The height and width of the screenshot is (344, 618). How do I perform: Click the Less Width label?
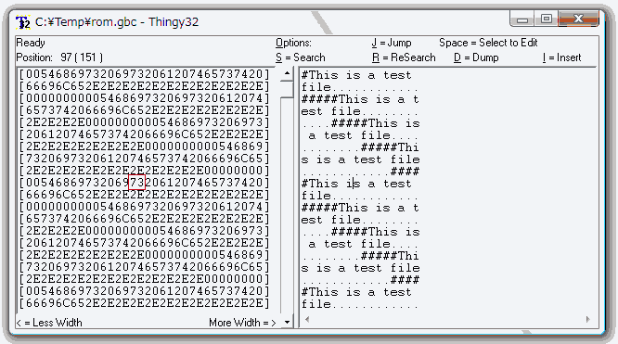pyautogui.click(x=49, y=323)
